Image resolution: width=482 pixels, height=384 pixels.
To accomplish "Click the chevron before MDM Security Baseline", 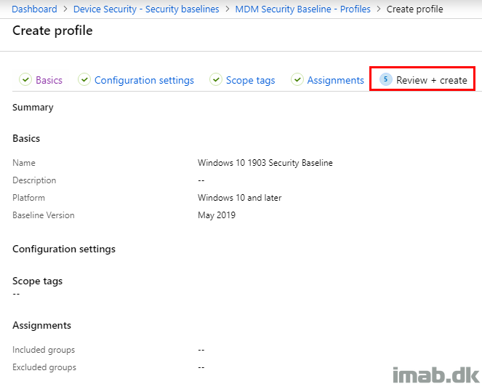I will pos(228,9).
